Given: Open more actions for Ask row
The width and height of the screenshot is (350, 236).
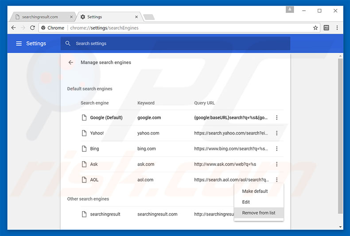Looking at the screenshot, I should click(276, 164).
